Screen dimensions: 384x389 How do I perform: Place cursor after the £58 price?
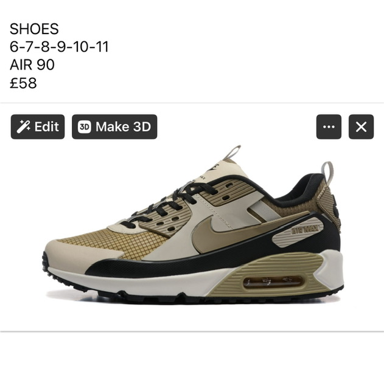click(37, 83)
